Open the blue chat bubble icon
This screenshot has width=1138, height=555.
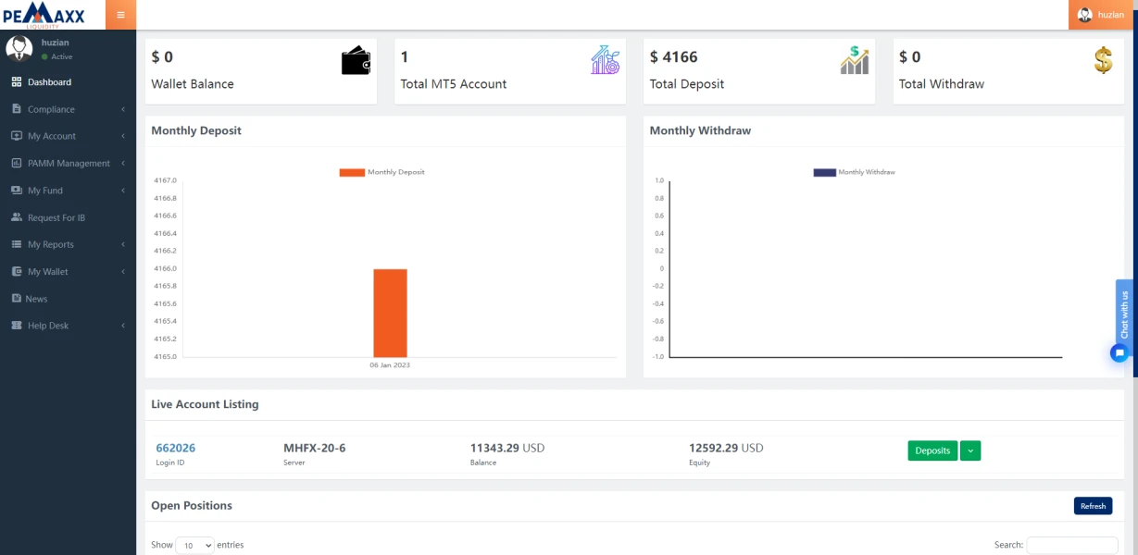pyautogui.click(x=1119, y=352)
